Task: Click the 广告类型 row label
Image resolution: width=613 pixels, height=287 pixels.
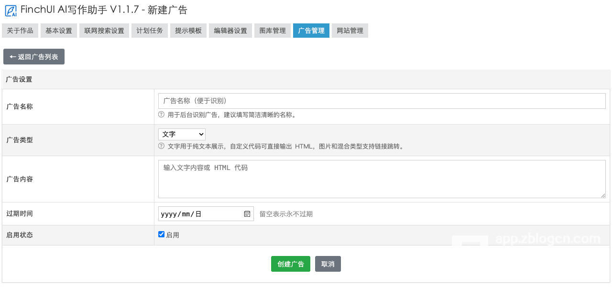Action: tap(20, 140)
